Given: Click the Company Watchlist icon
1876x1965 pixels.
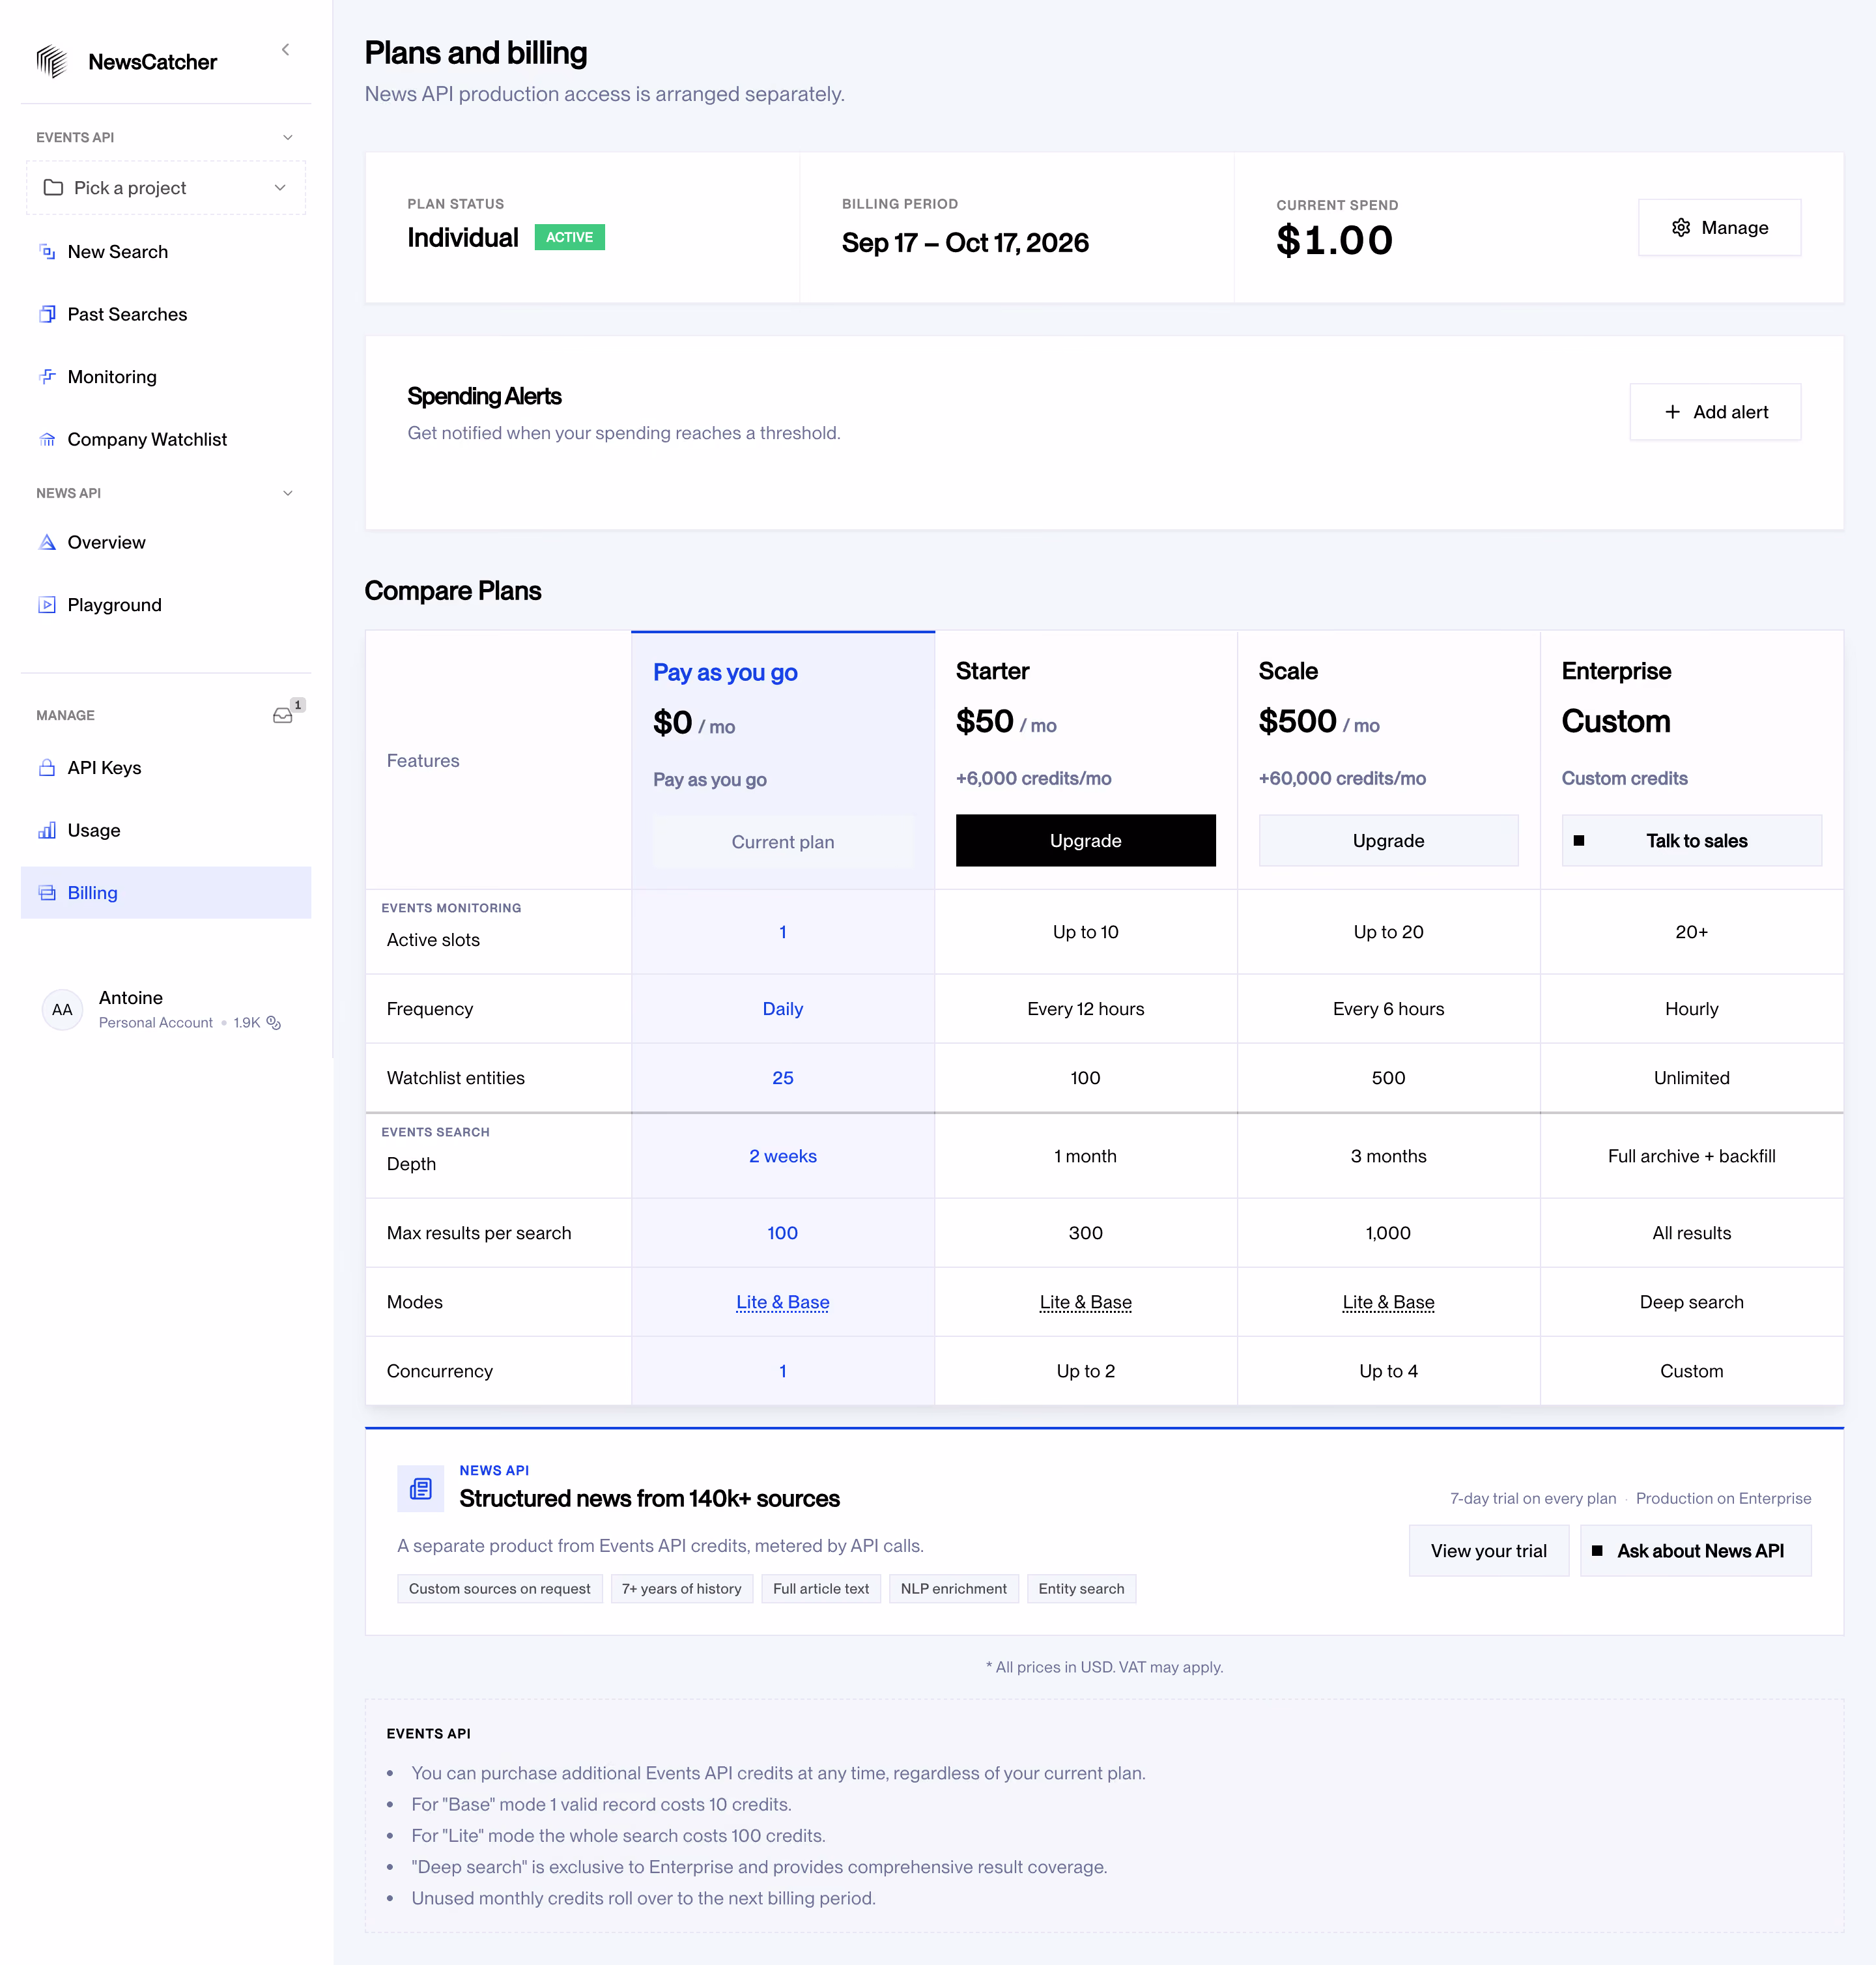Looking at the screenshot, I should (47, 439).
